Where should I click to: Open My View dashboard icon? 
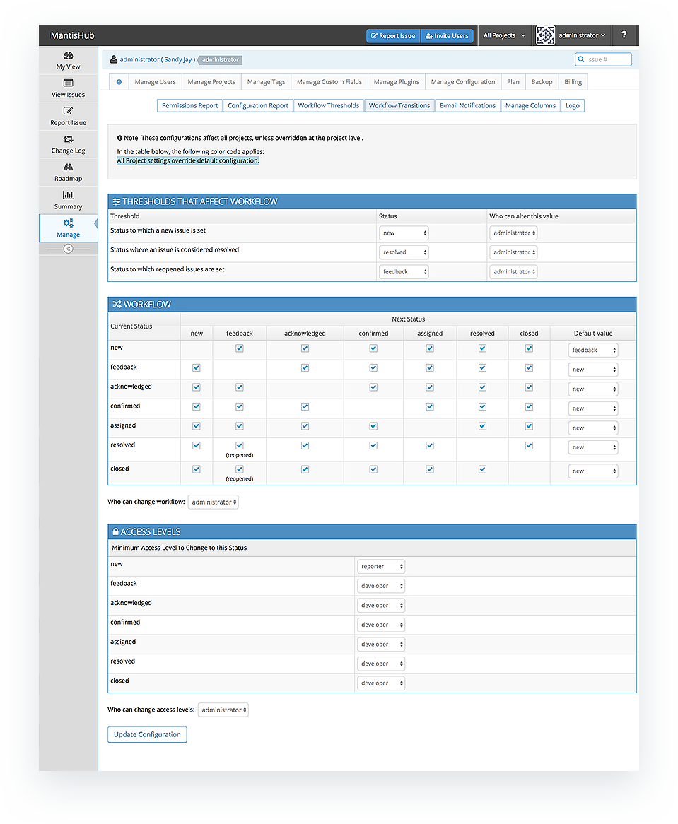click(x=69, y=55)
